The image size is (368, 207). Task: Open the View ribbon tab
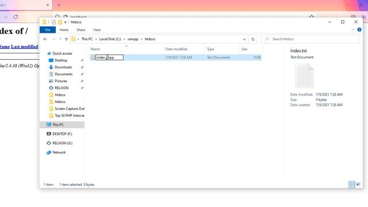(x=97, y=30)
